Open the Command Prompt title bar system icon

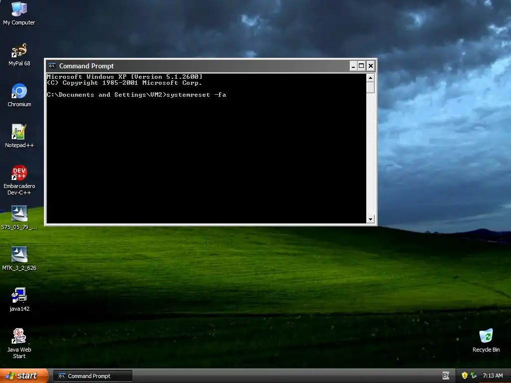52,66
